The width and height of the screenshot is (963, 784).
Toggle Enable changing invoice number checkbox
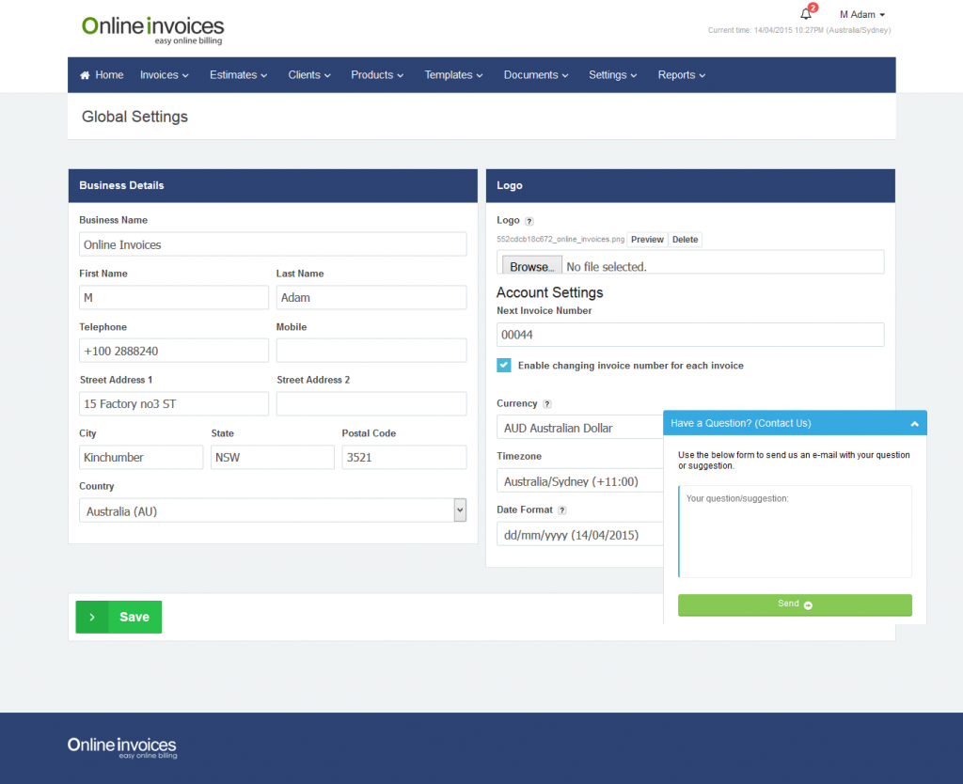(504, 366)
